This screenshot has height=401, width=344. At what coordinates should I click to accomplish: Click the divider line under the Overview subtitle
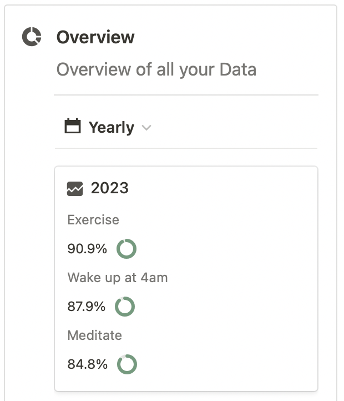click(x=186, y=95)
